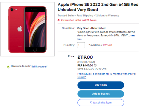Image resolution: width=141 pixels, height=108 pixels.
Task: Click the flame icon beside watched count
Action: [x=58, y=20]
